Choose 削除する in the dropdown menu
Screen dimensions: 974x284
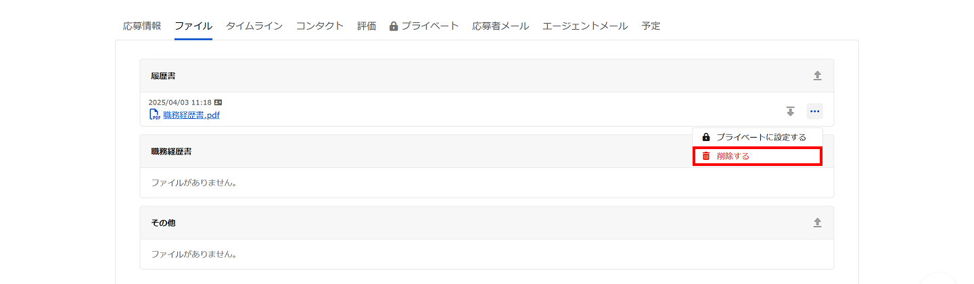[x=733, y=156]
